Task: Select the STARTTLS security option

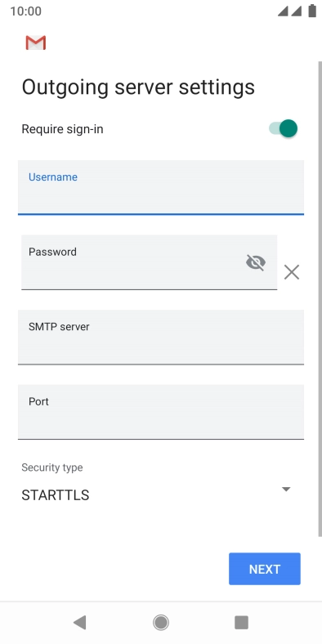Action: [56, 495]
